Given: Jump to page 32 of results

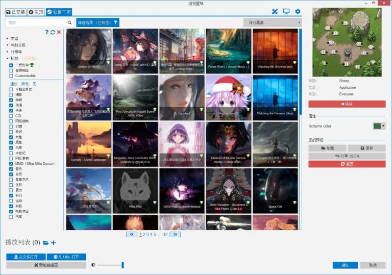Looking at the screenshot, I should coord(165,235).
